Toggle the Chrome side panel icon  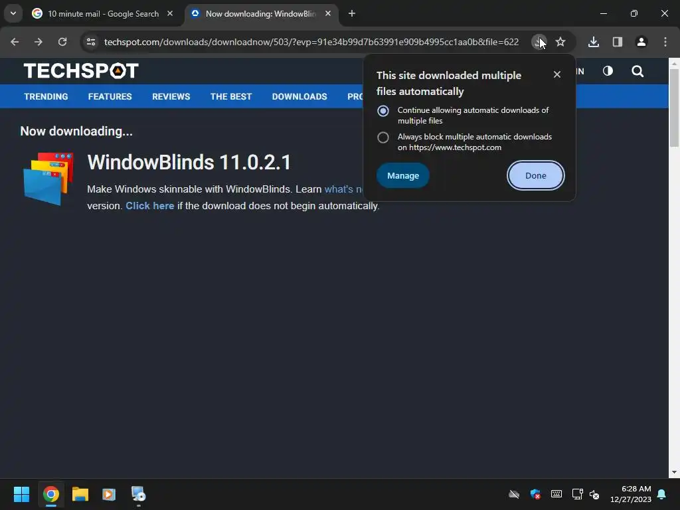click(618, 42)
